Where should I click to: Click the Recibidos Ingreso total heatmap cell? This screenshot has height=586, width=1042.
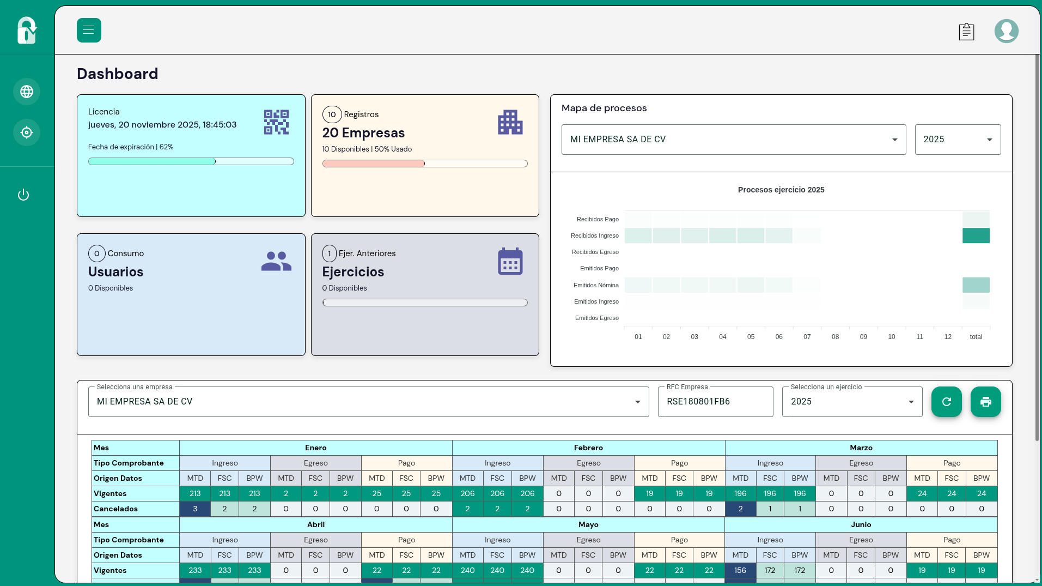click(x=976, y=235)
